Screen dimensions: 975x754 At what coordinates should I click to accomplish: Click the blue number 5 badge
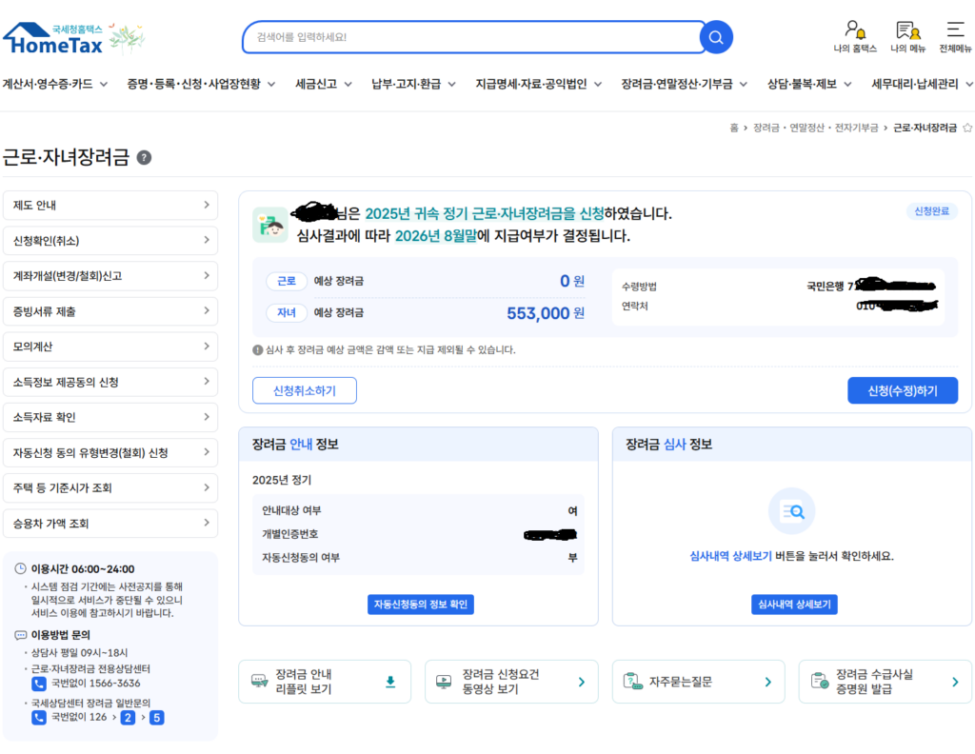coord(157,718)
